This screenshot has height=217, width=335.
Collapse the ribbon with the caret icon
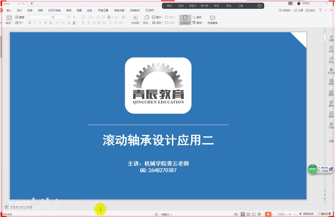(331, 10)
